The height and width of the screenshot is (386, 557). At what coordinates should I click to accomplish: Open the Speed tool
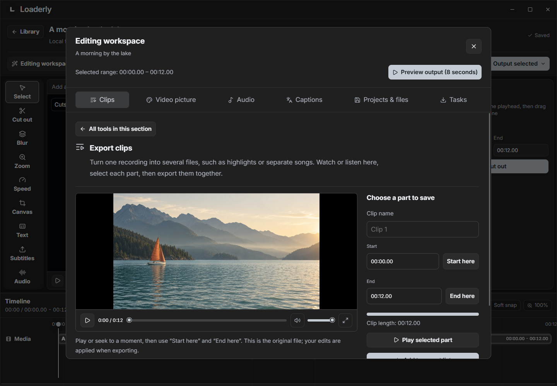click(22, 184)
